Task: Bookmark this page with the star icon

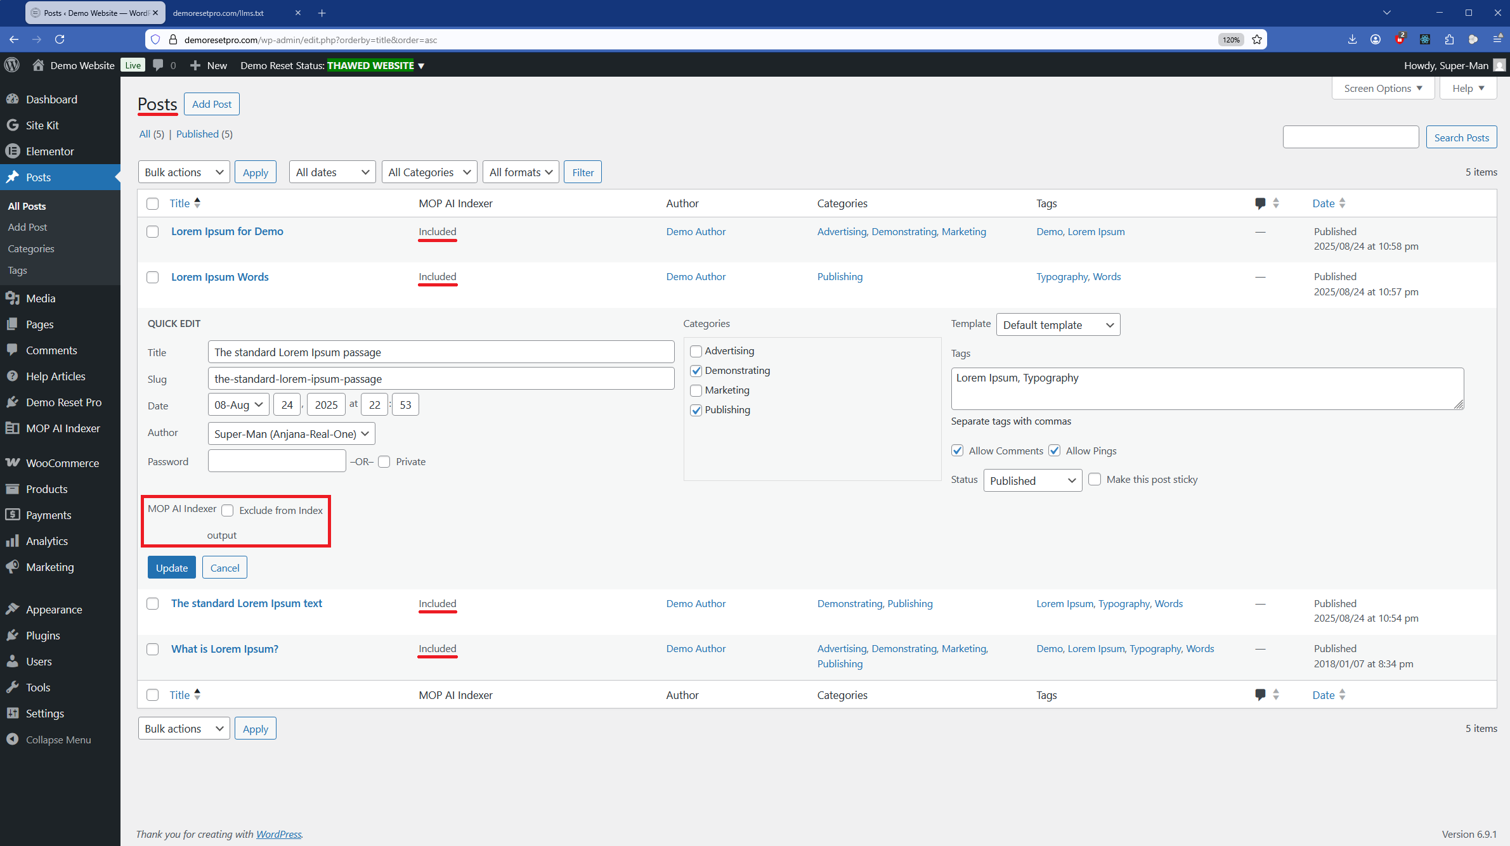Action: (x=1257, y=39)
